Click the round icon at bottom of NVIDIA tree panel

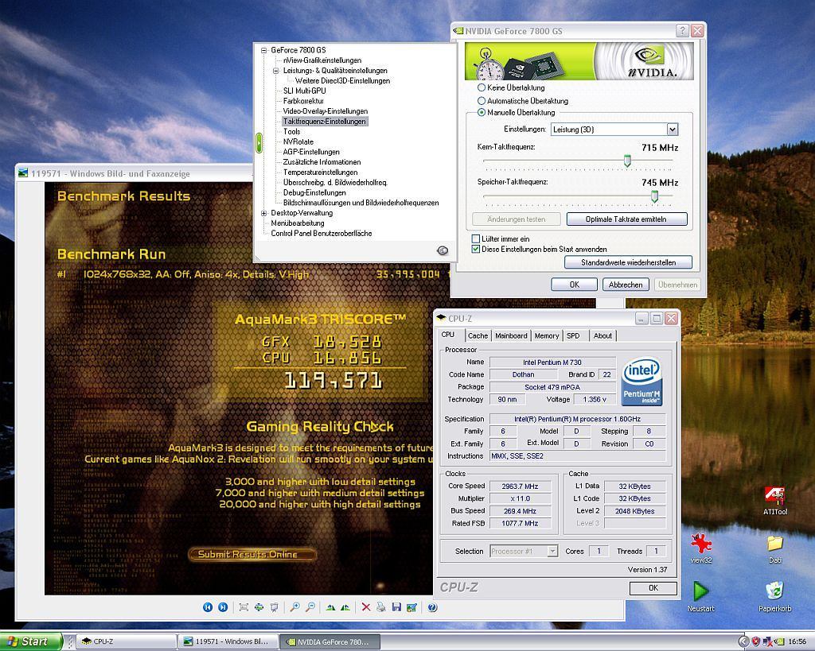tap(443, 250)
